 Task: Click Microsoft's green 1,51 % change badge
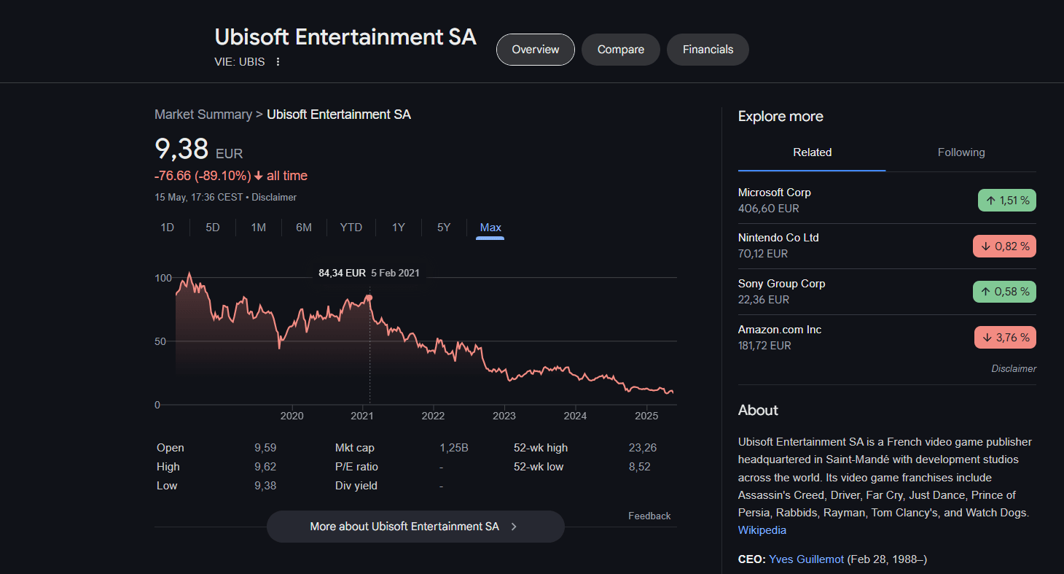(1006, 201)
